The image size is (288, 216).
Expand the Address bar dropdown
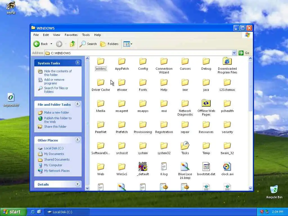[234, 53]
